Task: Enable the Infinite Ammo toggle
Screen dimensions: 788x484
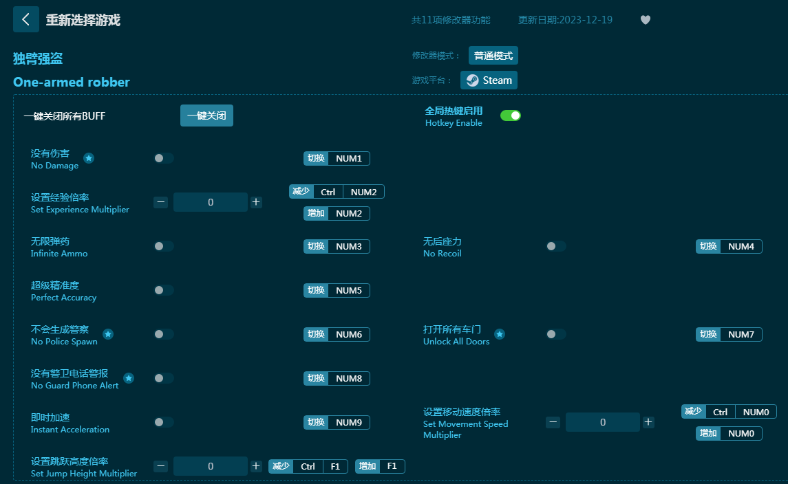Action: tap(164, 246)
